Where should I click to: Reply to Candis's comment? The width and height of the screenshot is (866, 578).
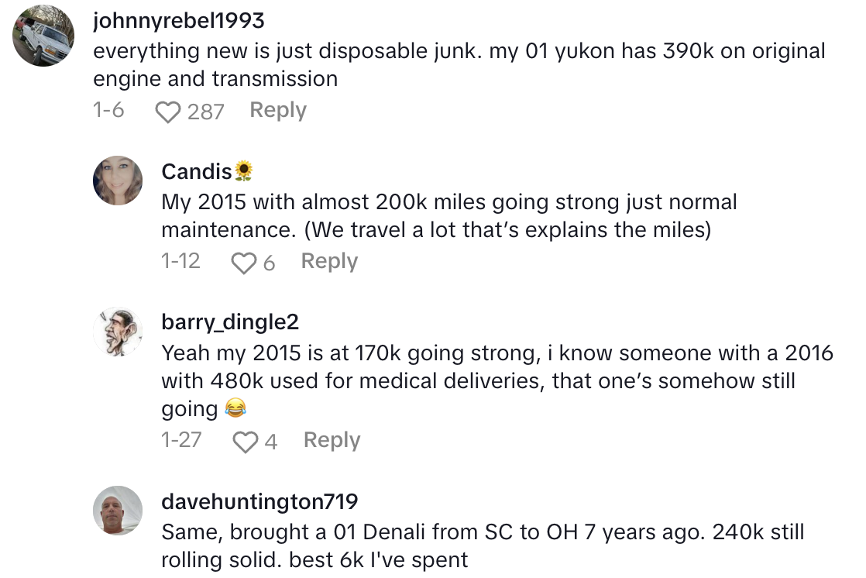pos(328,261)
